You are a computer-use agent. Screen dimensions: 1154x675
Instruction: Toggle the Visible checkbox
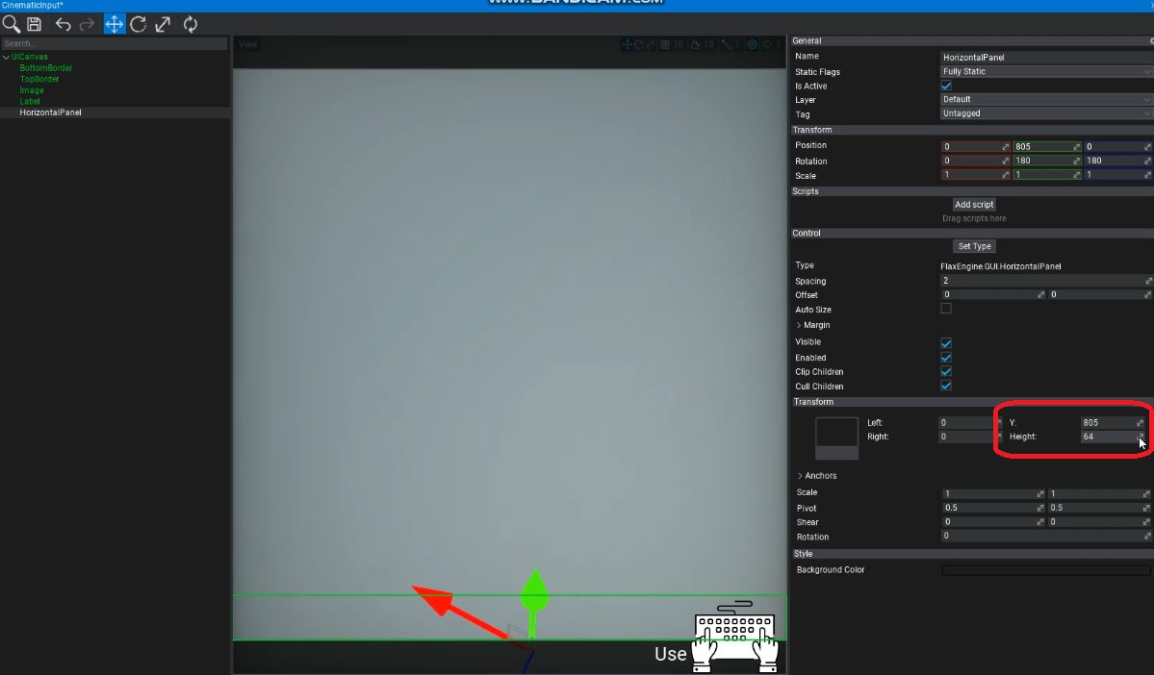click(946, 342)
